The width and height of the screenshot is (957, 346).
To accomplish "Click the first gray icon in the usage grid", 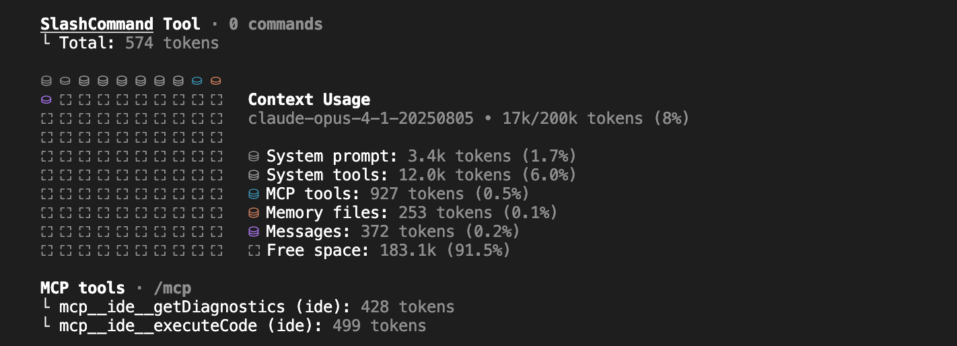I will 46,81.
